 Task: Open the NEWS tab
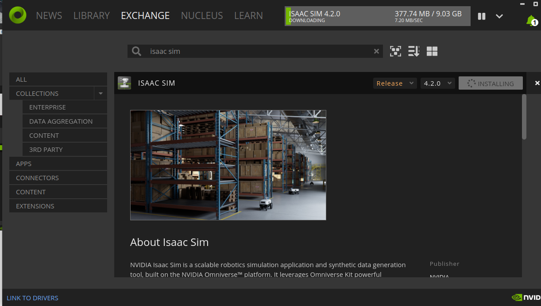point(49,15)
